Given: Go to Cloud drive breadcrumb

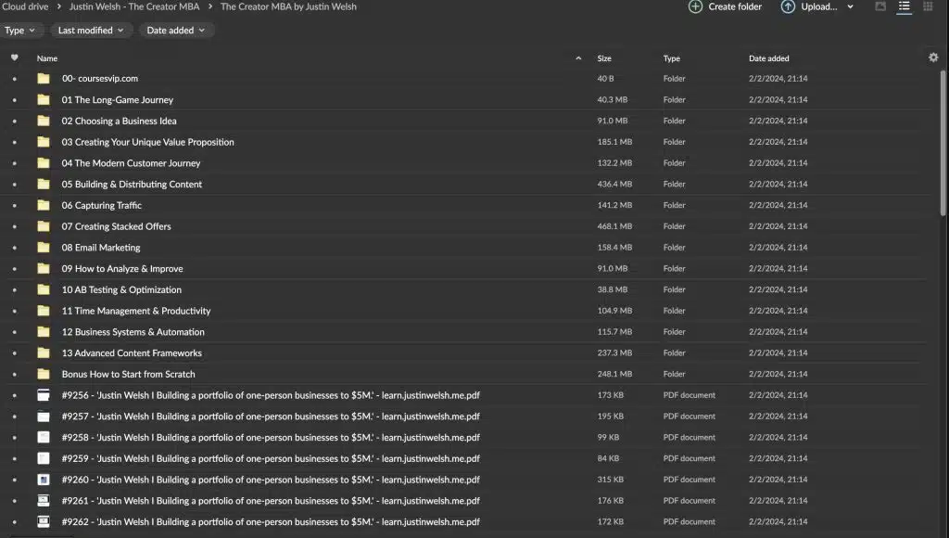Looking at the screenshot, I should [x=24, y=6].
